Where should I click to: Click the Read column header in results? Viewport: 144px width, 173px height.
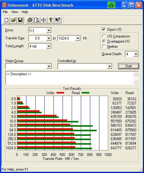[x=129, y=93]
